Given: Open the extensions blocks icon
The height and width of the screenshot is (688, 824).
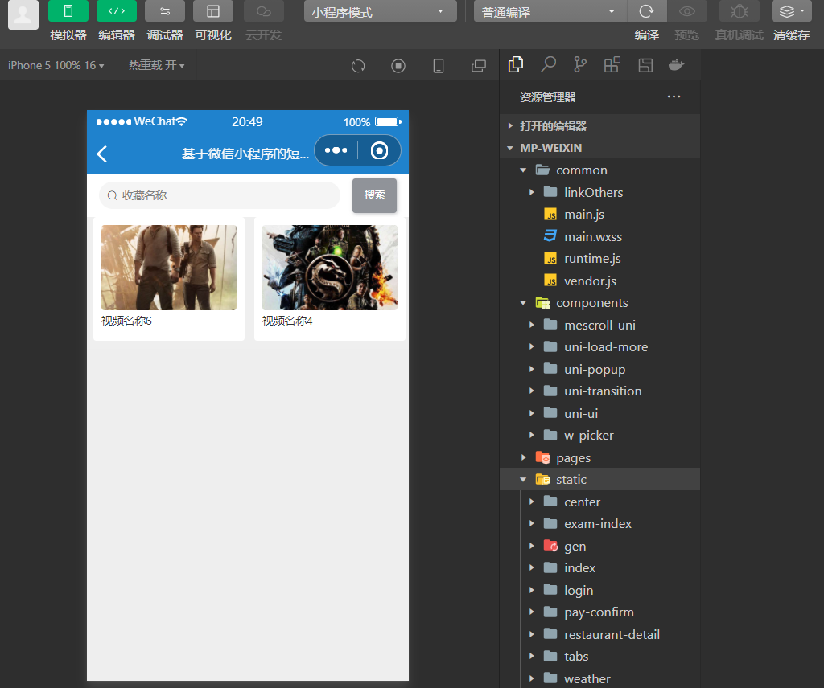Looking at the screenshot, I should tap(612, 65).
